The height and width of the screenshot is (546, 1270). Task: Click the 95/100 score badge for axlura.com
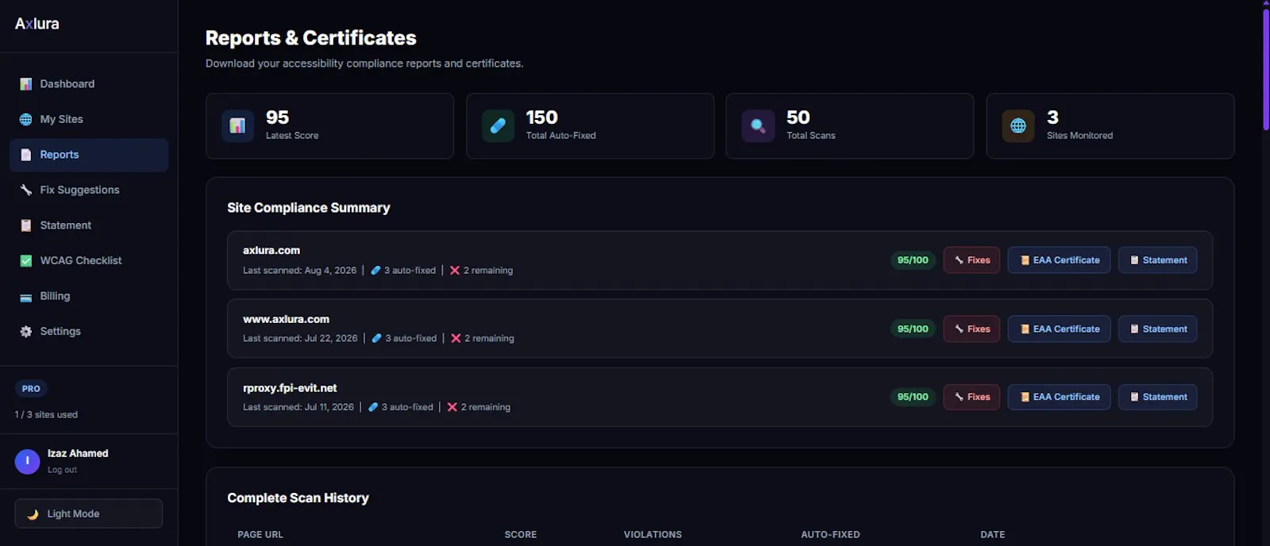[913, 260]
